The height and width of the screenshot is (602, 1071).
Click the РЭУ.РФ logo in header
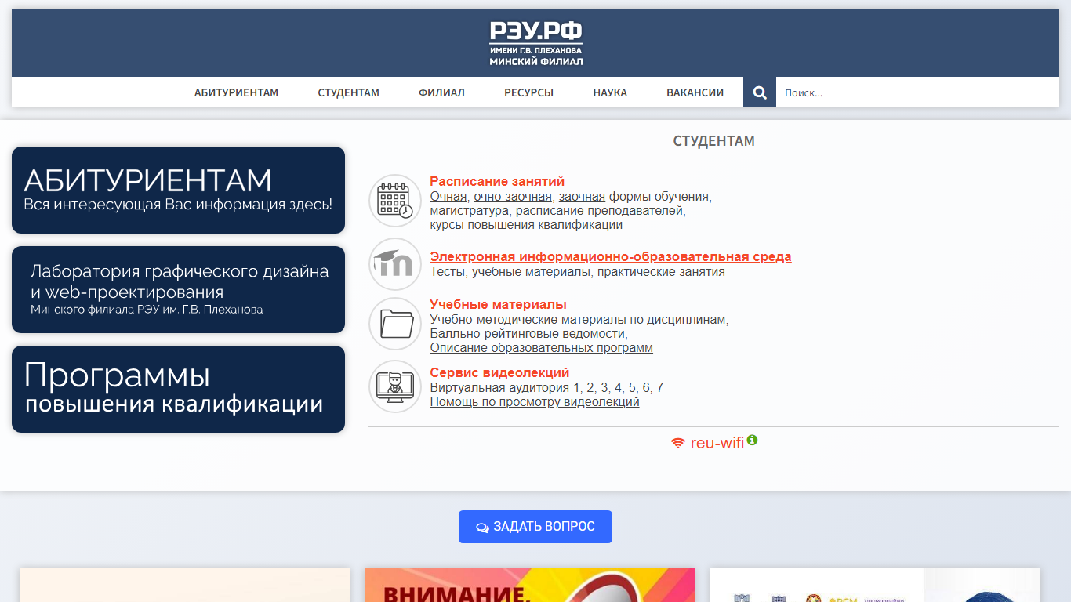tap(535, 43)
